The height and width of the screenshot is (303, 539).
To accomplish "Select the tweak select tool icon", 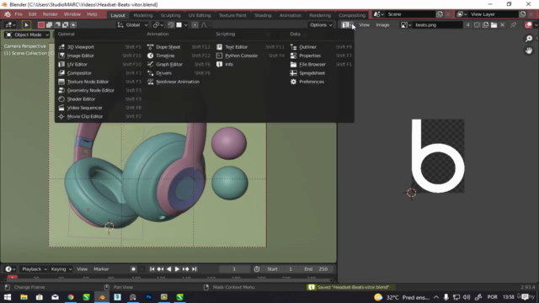I will click(x=26, y=24).
